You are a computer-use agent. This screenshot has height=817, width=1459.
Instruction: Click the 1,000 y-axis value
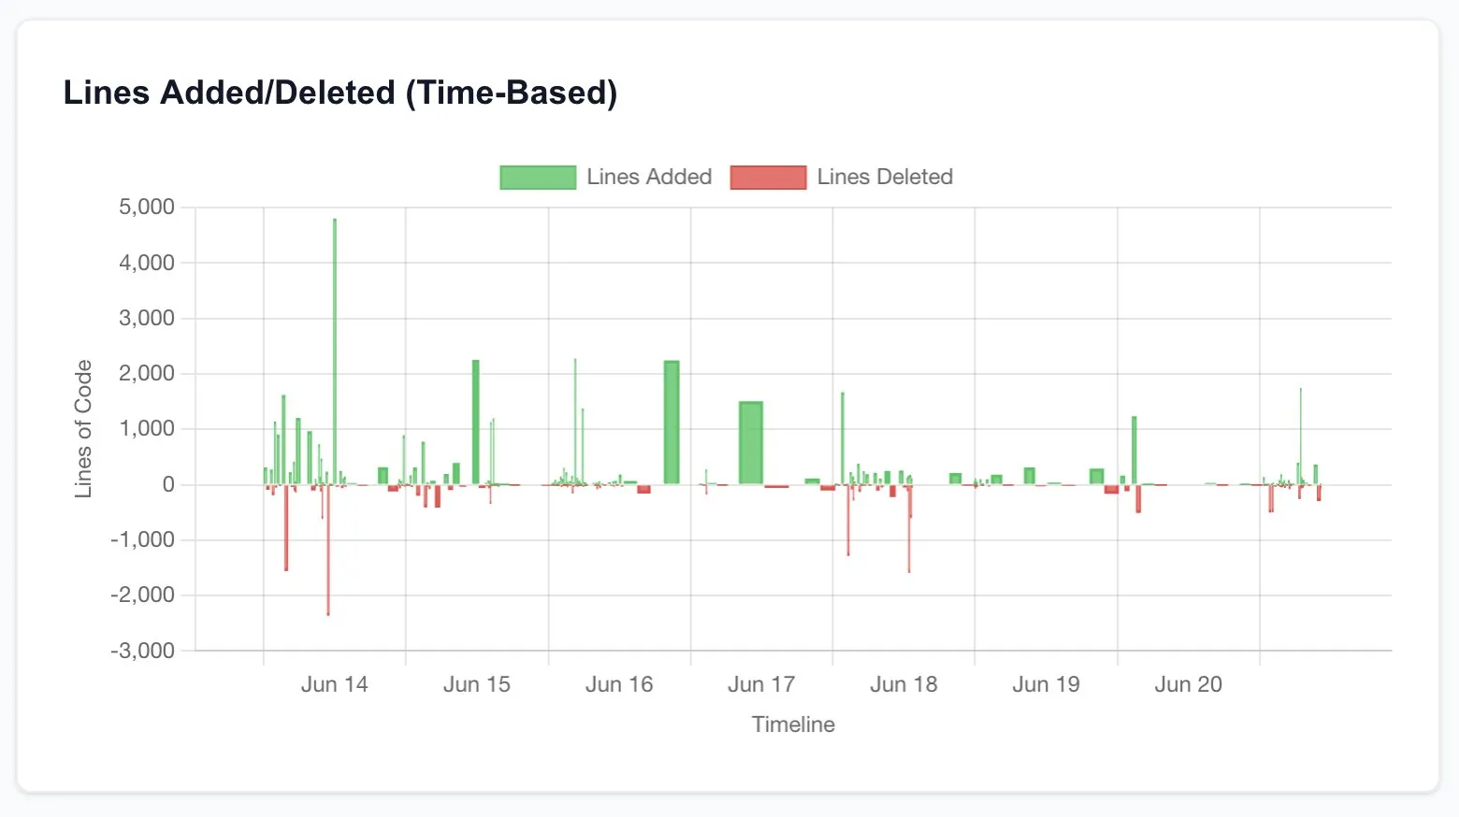[x=147, y=429]
